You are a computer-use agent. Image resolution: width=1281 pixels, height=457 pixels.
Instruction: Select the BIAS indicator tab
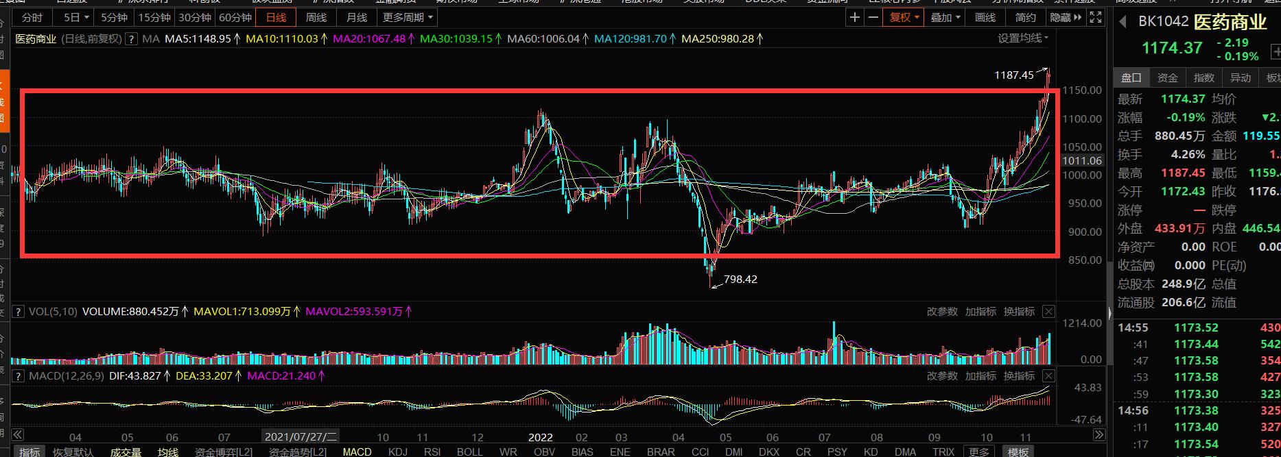(582, 452)
